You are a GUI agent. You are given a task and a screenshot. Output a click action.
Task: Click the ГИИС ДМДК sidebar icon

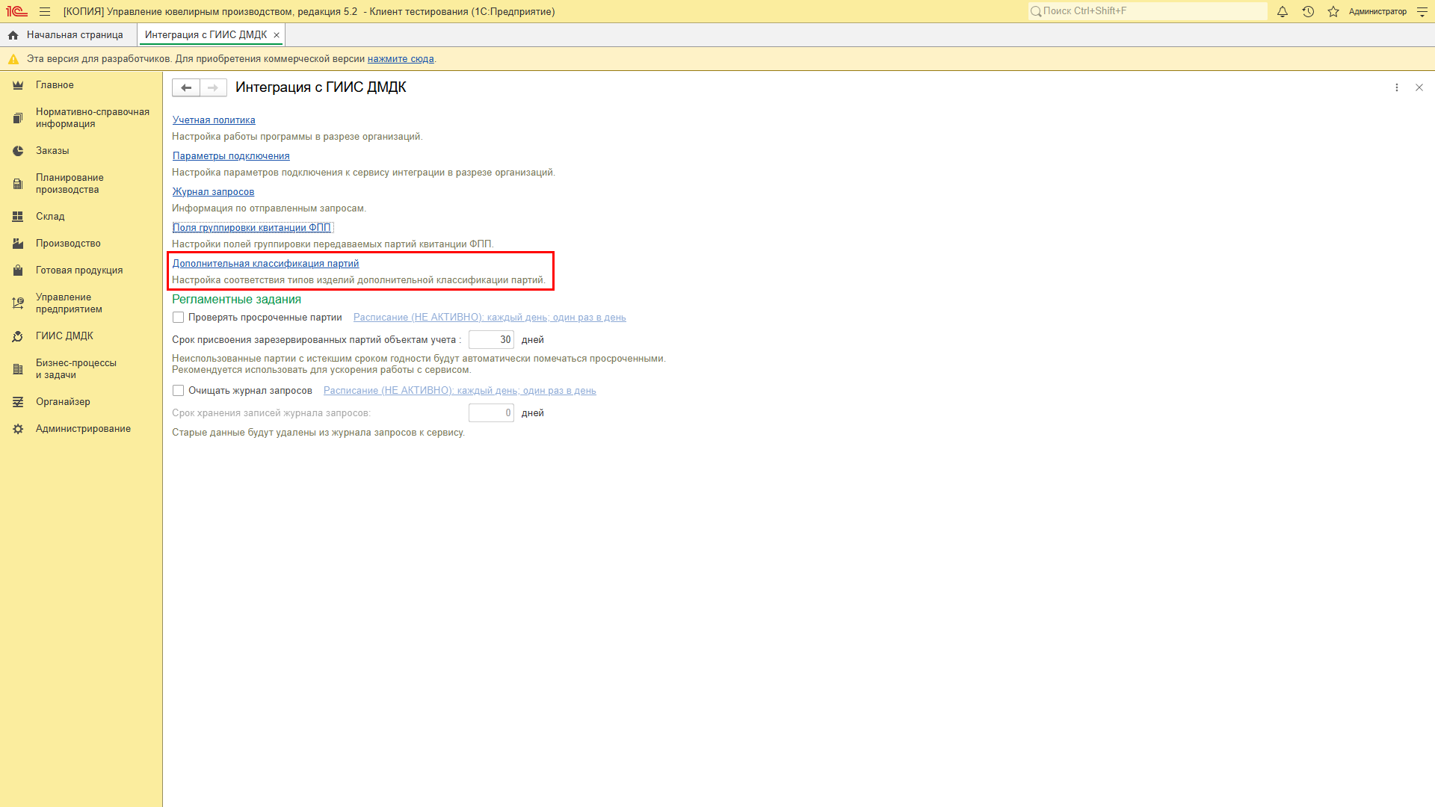pyautogui.click(x=18, y=336)
